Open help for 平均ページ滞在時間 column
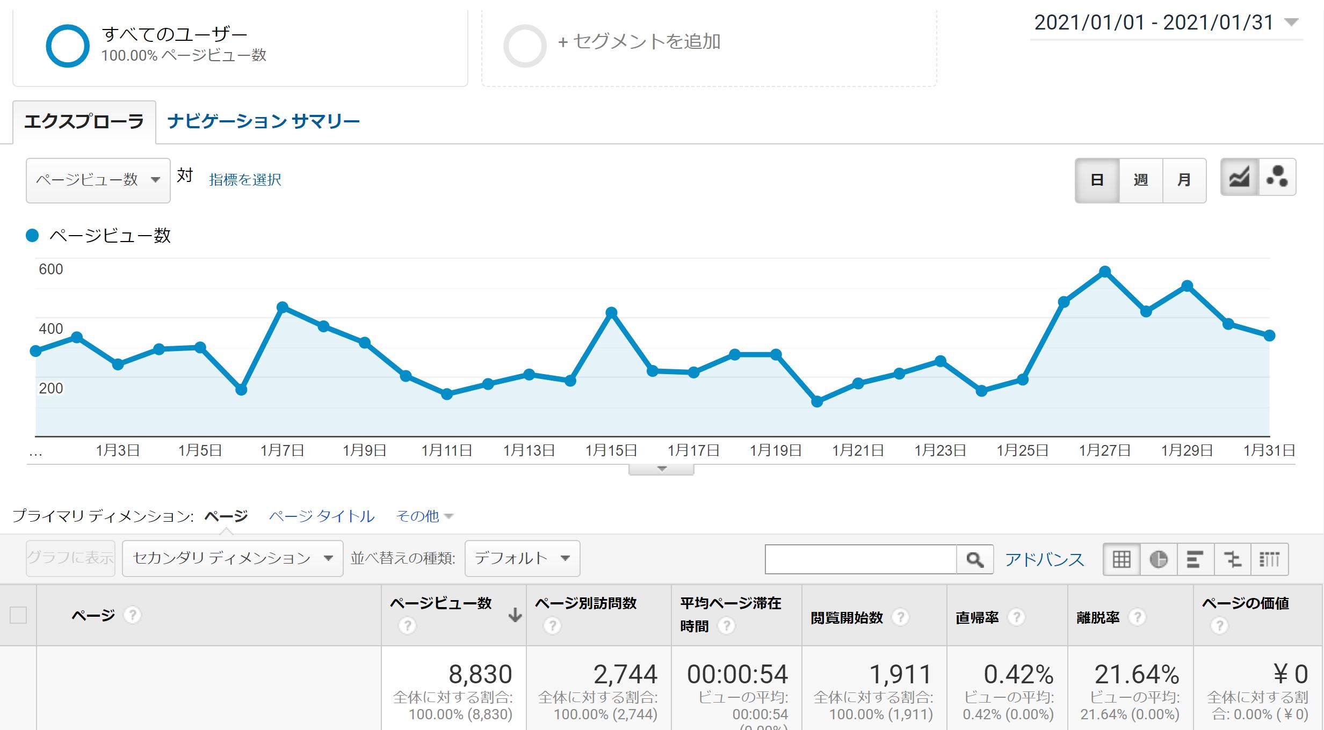This screenshot has height=730, width=1324. tap(726, 626)
